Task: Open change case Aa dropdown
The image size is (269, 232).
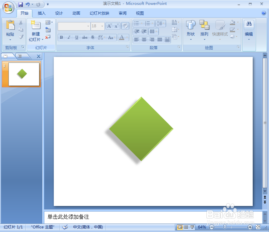Action: click(x=112, y=37)
